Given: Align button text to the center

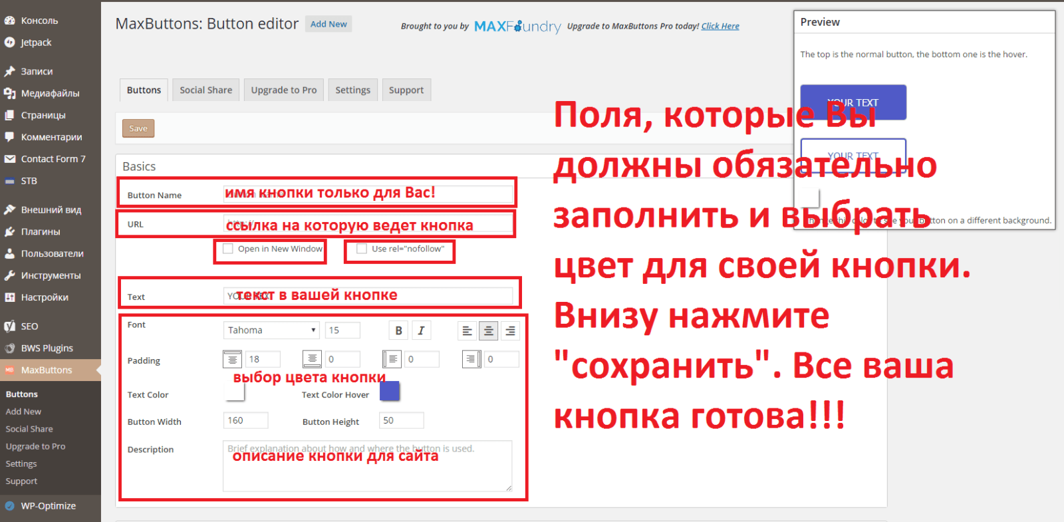Looking at the screenshot, I should click(489, 330).
